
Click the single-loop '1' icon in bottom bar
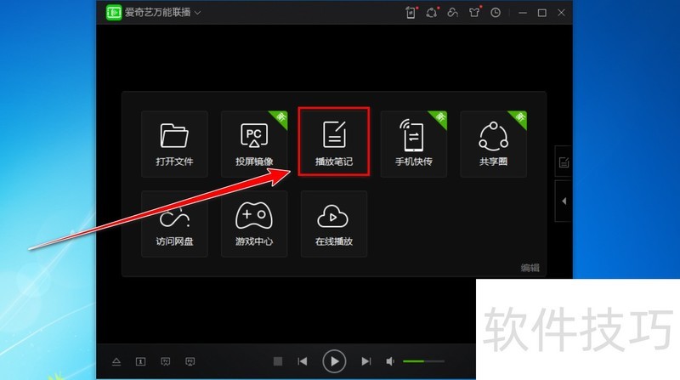[140, 361]
